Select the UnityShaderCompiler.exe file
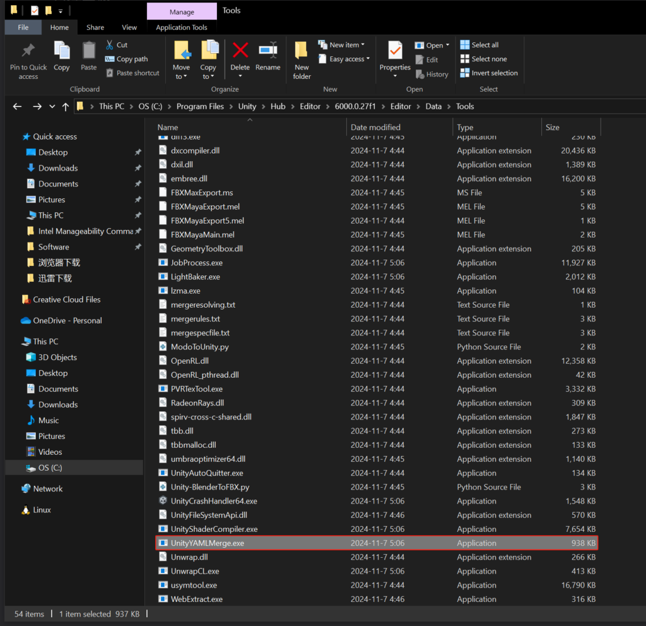The width and height of the screenshot is (646, 626). coord(214,529)
